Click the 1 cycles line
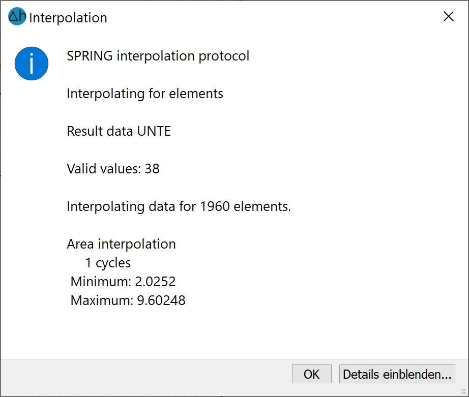Viewport: 469px width, 397px height. (x=108, y=263)
